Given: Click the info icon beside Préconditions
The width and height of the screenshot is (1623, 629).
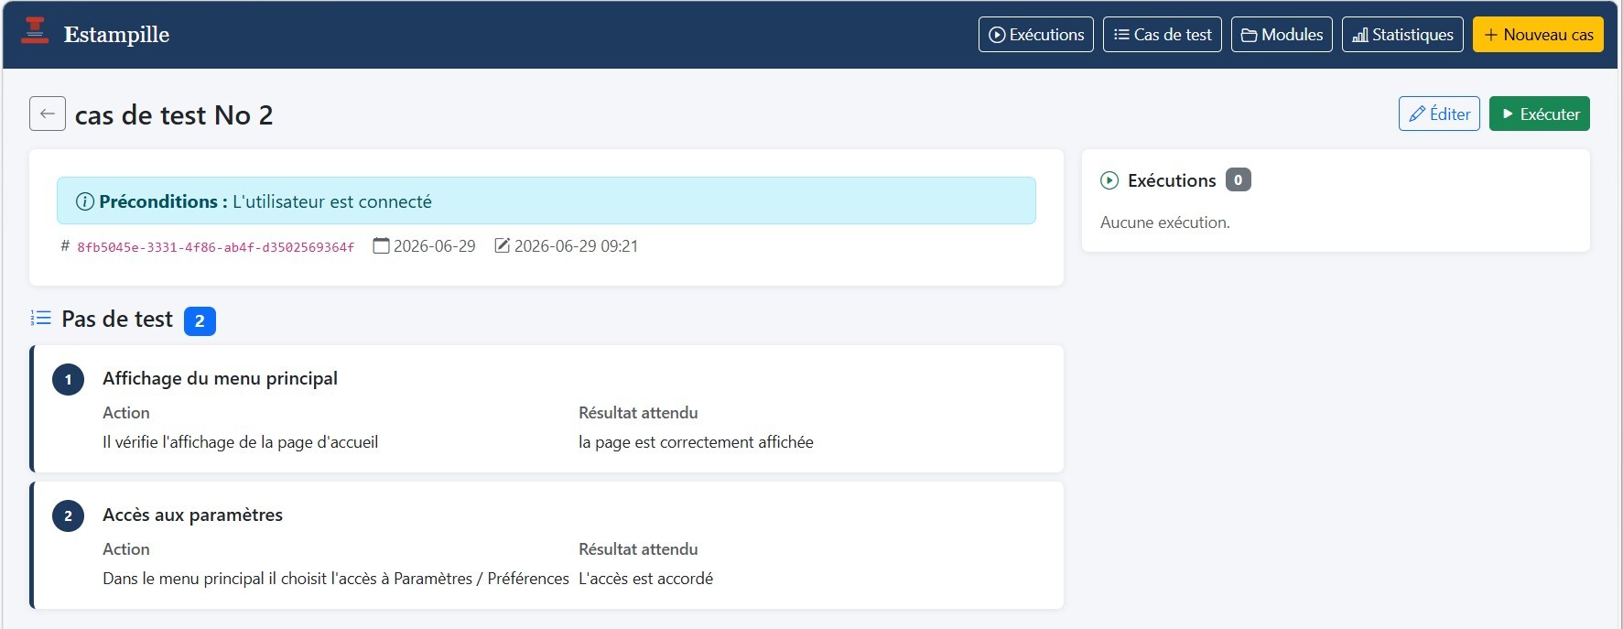Looking at the screenshot, I should (84, 201).
